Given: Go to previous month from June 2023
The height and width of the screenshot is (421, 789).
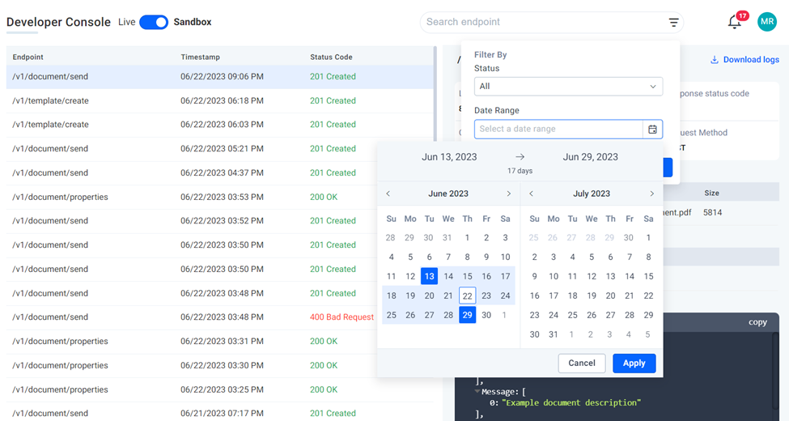Looking at the screenshot, I should coord(388,193).
